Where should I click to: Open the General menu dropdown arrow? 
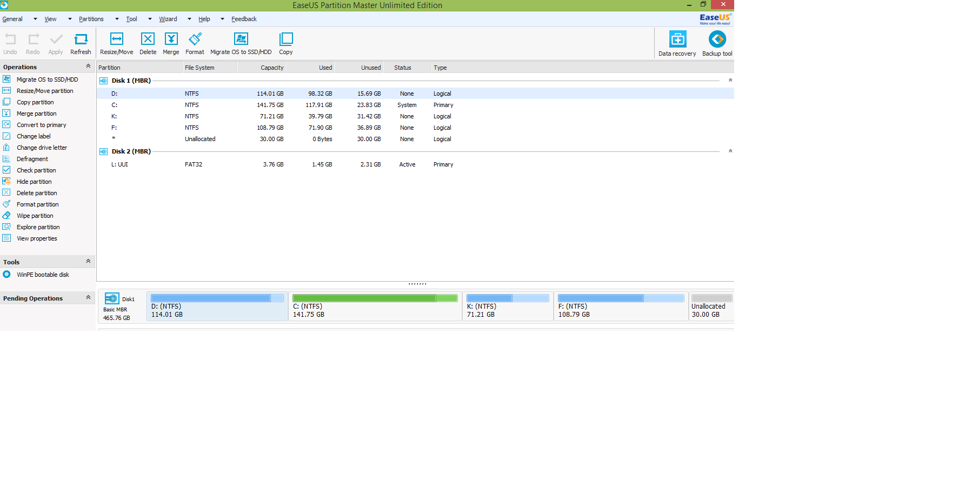(x=35, y=19)
